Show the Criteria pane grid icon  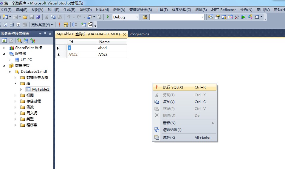click(x=12, y=25)
